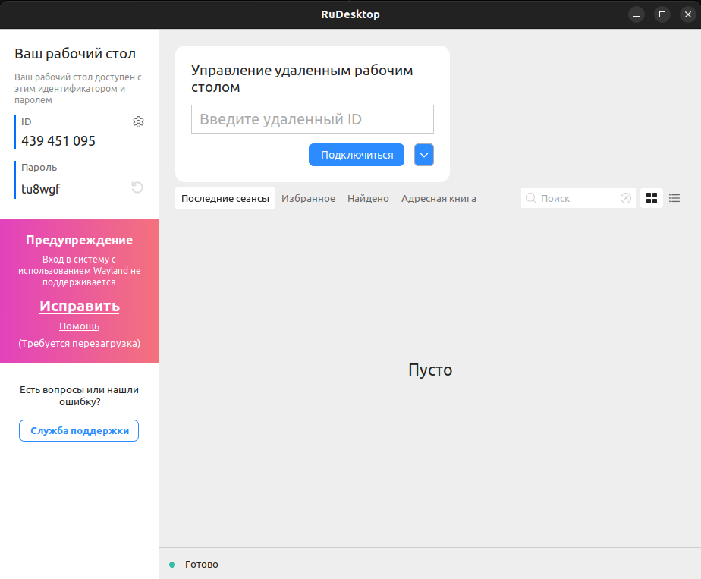Switch to the Избранное tab
The image size is (701, 579).
coord(309,199)
